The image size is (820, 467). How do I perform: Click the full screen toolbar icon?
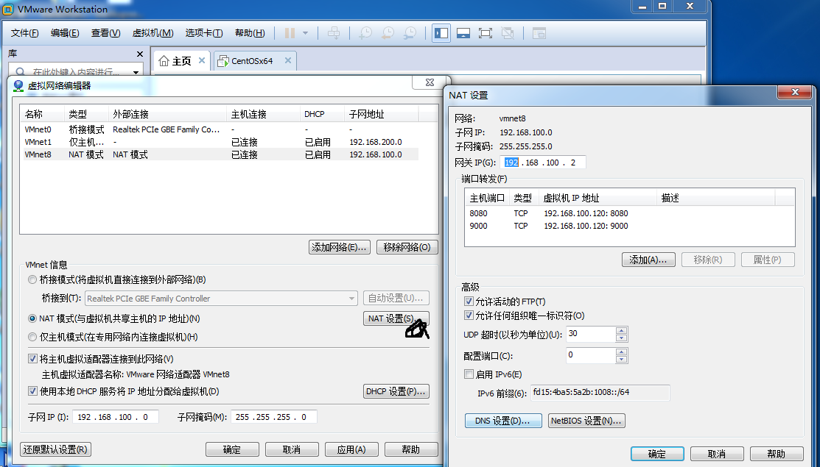tap(486, 33)
